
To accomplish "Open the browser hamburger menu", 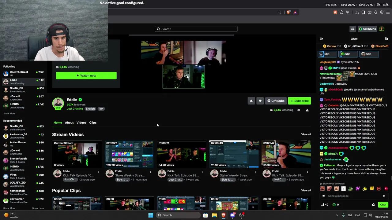I will pos(388,12).
